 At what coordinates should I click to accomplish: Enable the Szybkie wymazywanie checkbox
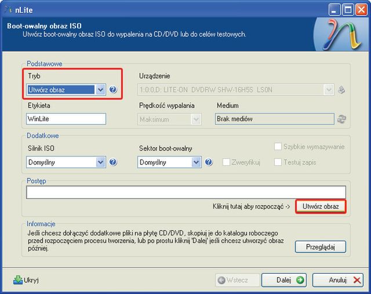[x=278, y=147]
